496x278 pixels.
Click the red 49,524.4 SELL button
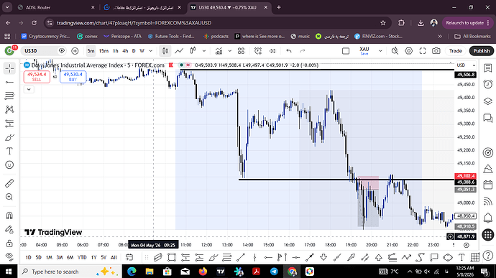[x=37, y=77]
